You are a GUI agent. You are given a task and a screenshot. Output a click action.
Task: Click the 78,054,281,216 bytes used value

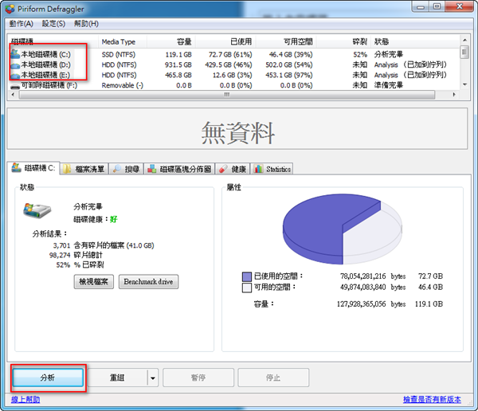(x=363, y=276)
